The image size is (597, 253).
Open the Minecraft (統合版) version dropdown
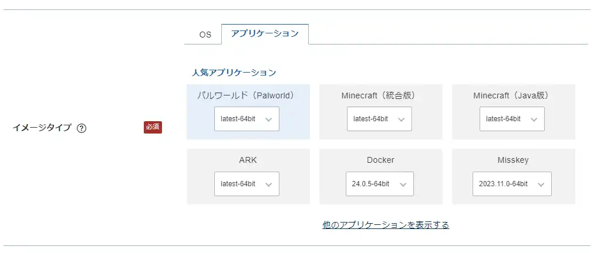point(379,119)
